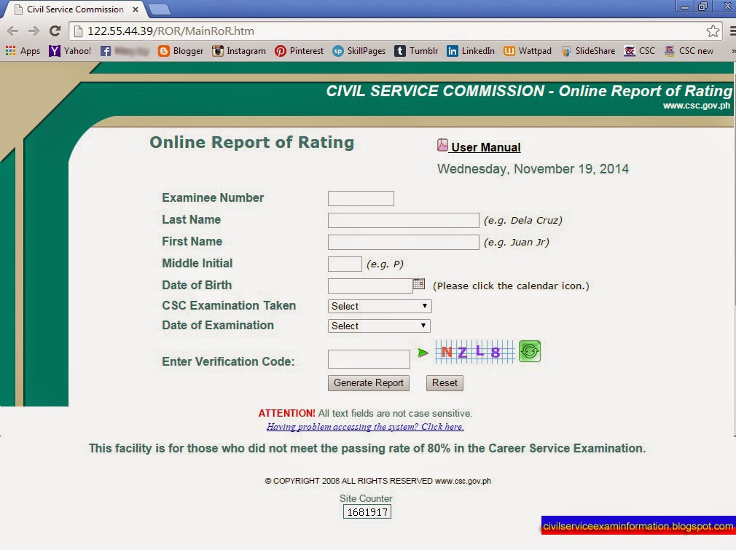Open the SlideShare bookmark
The height and width of the screenshot is (550, 736).
588,51
